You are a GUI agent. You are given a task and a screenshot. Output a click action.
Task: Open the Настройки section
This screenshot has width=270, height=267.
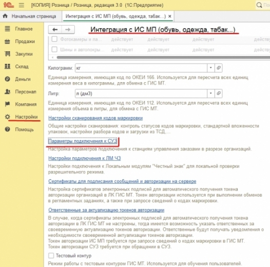(x=26, y=117)
